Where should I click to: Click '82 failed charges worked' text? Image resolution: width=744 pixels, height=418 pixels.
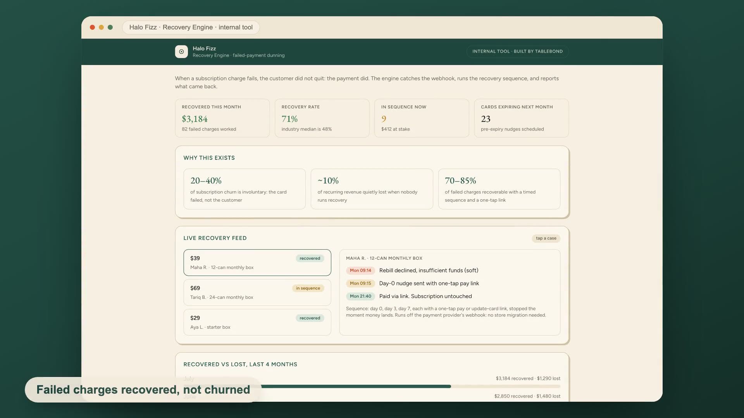209,129
